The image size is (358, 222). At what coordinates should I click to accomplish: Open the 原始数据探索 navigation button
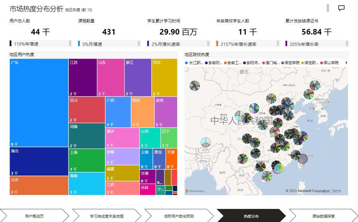pyautogui.click(x=323, y=216)
